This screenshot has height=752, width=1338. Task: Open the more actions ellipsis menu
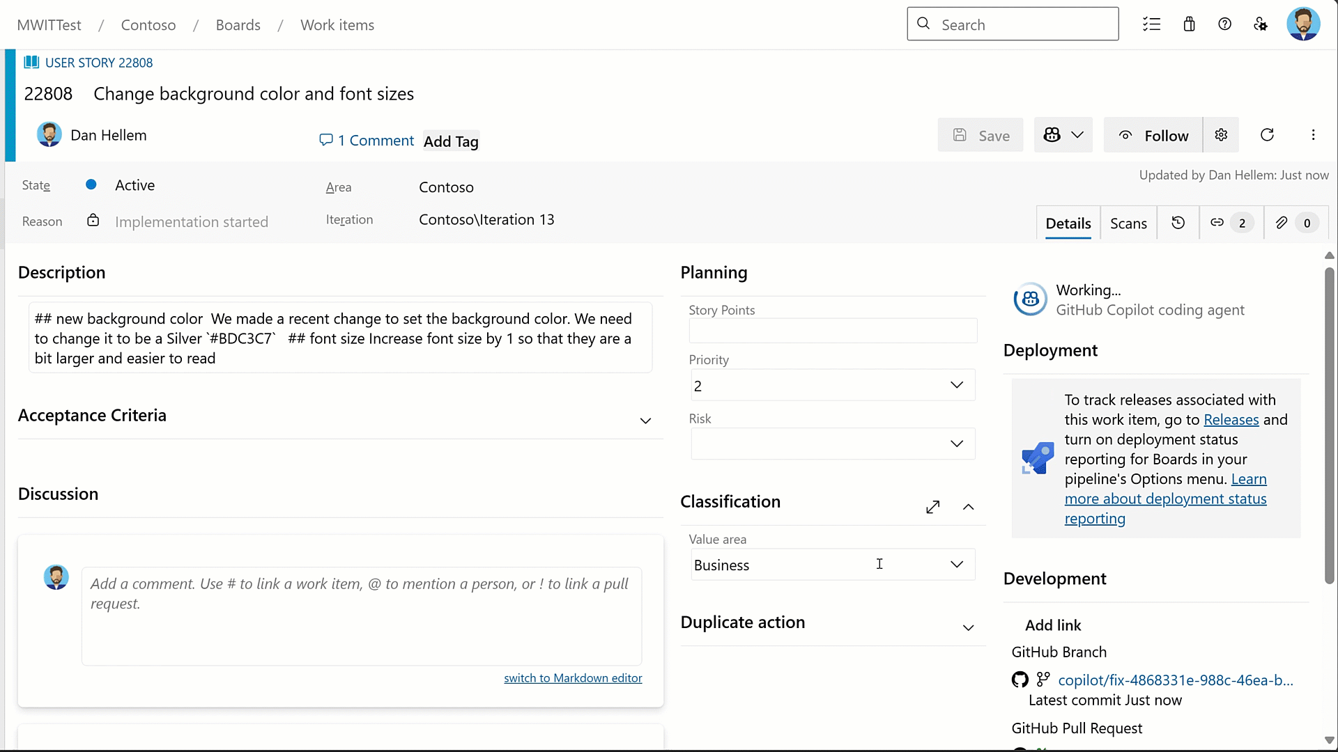coord(1313,135)
